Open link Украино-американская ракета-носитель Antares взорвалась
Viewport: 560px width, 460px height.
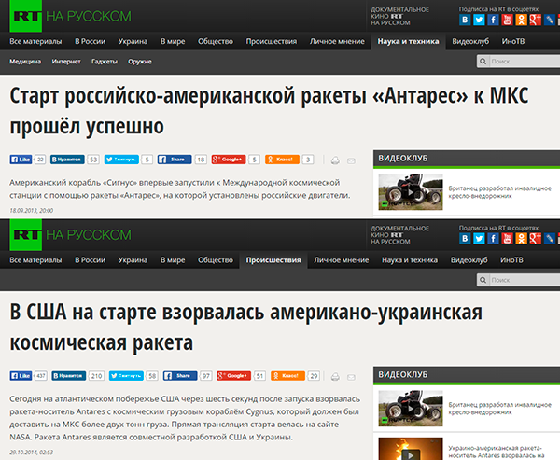[x=497, y=452]
